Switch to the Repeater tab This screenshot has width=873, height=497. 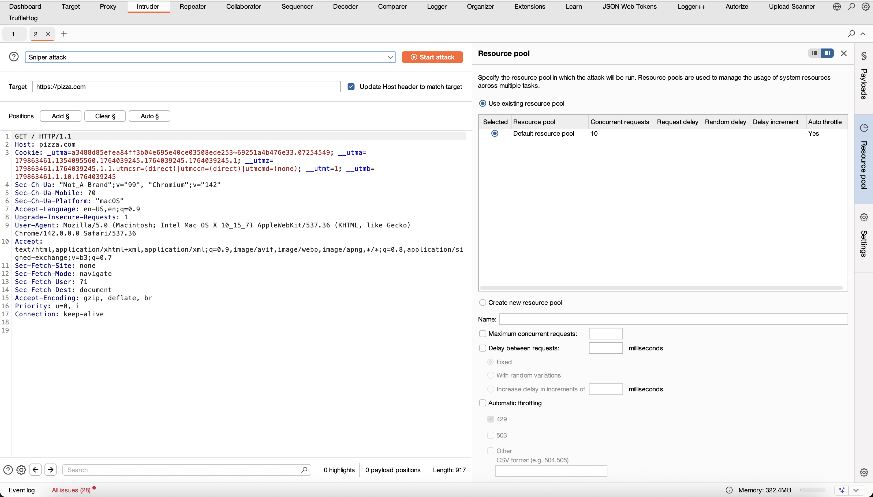pyautogui.click(x=193, y=6)
